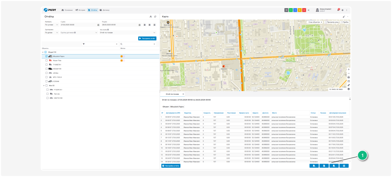Check the Nissan Tiida checkbox
The height and width of the screenshot is (177, 392).
pyautogui.click(x=46, y=60)
